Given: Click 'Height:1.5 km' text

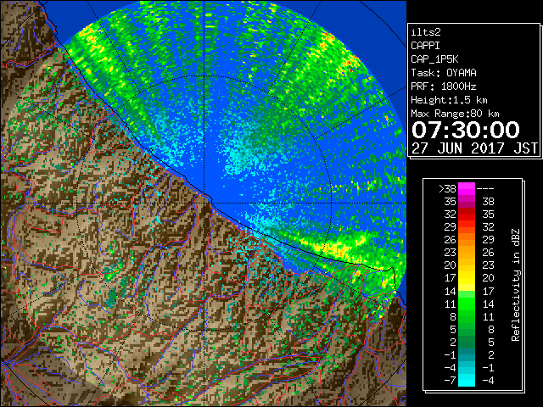Looking at the screenshot, I should point(449,100).
